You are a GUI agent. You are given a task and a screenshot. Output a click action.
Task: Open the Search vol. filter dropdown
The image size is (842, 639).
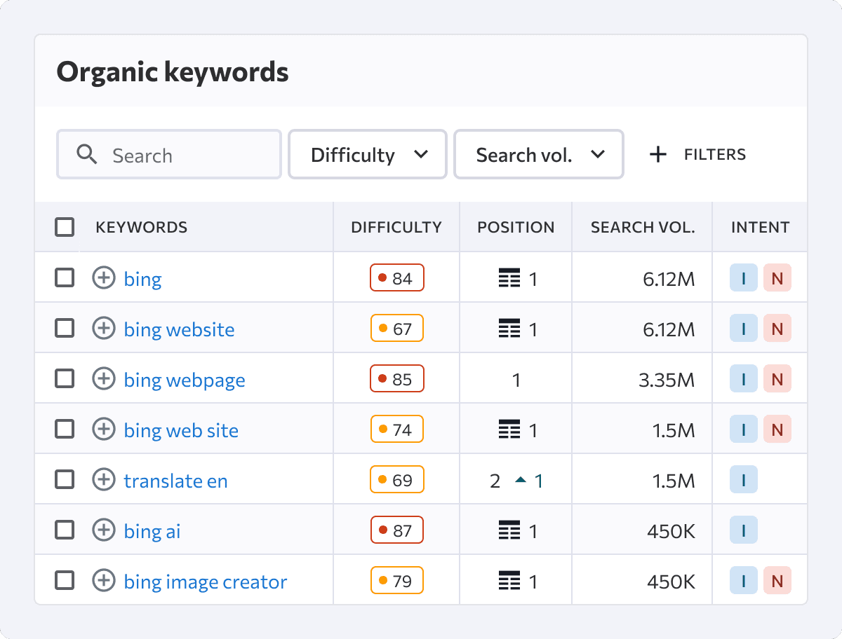539,154
